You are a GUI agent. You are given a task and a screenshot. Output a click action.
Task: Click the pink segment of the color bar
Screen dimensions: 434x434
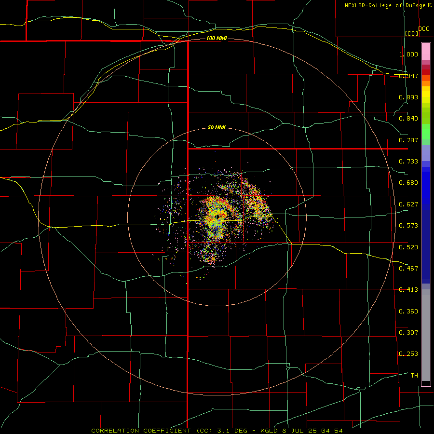(x=426, y=52)
